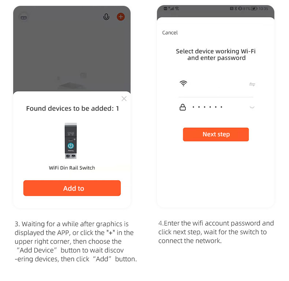Tap the Wi-Fi signal icon beside network field

point(183,83)
